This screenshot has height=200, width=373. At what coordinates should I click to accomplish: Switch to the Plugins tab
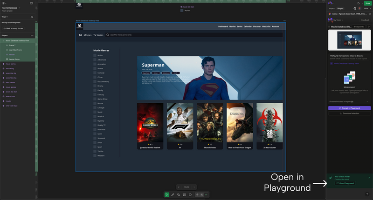pos(340,8)
